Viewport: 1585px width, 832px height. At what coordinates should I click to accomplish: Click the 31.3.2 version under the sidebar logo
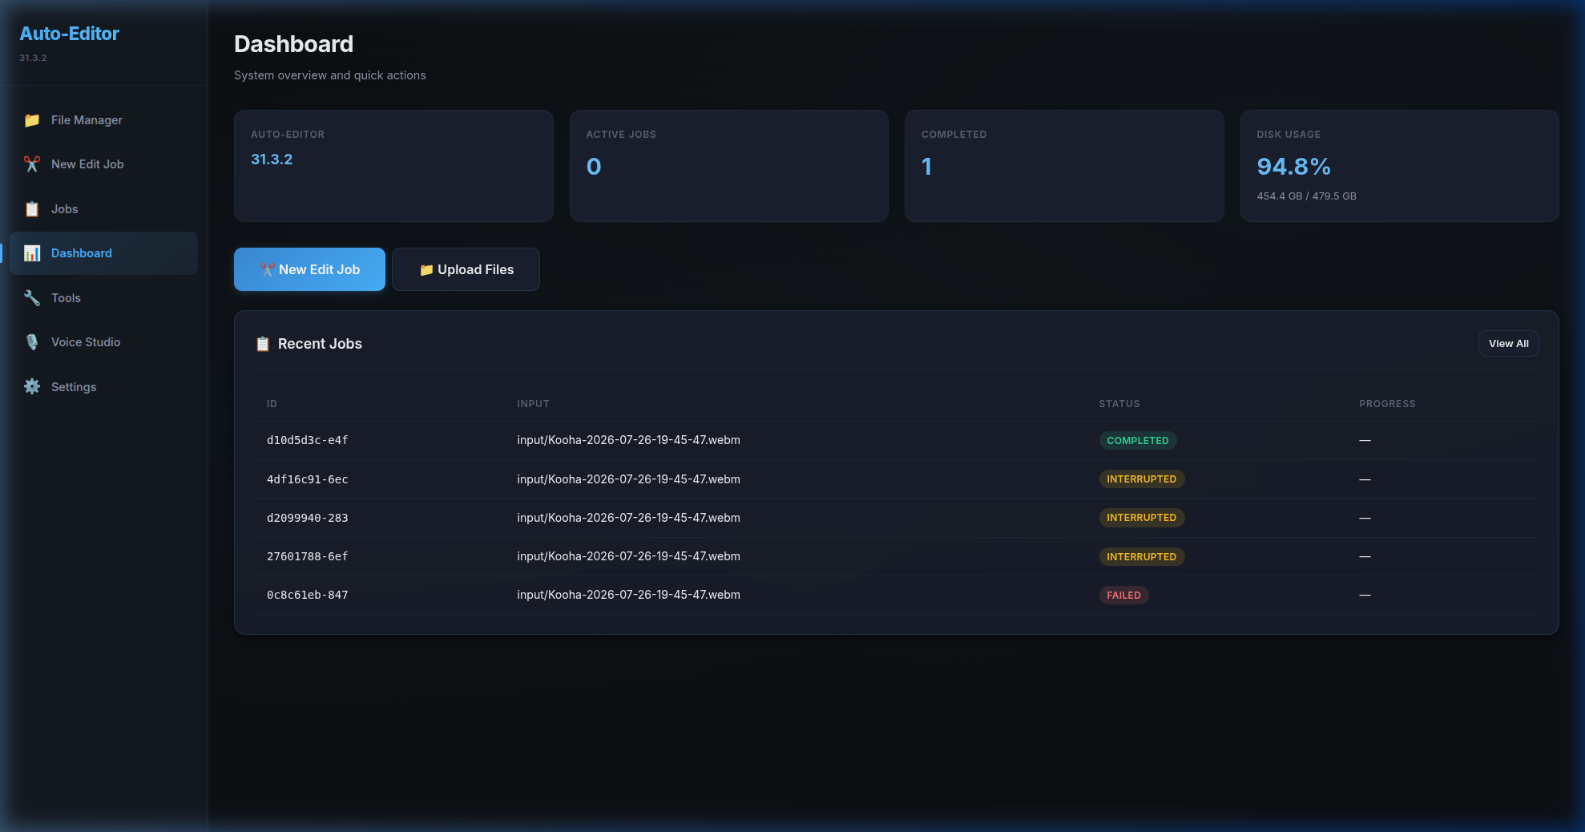[33, 58]
